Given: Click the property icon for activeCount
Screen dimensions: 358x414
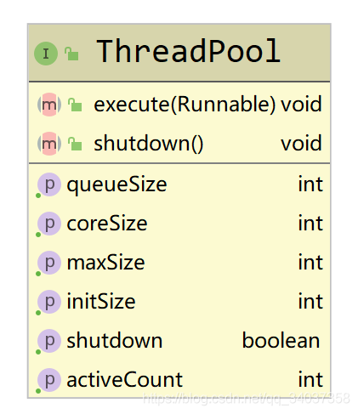Looking at the screenshot, I should pyautogui.click(x=49, y=380).
